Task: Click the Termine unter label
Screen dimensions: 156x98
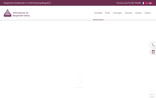Action: [122, 3]
